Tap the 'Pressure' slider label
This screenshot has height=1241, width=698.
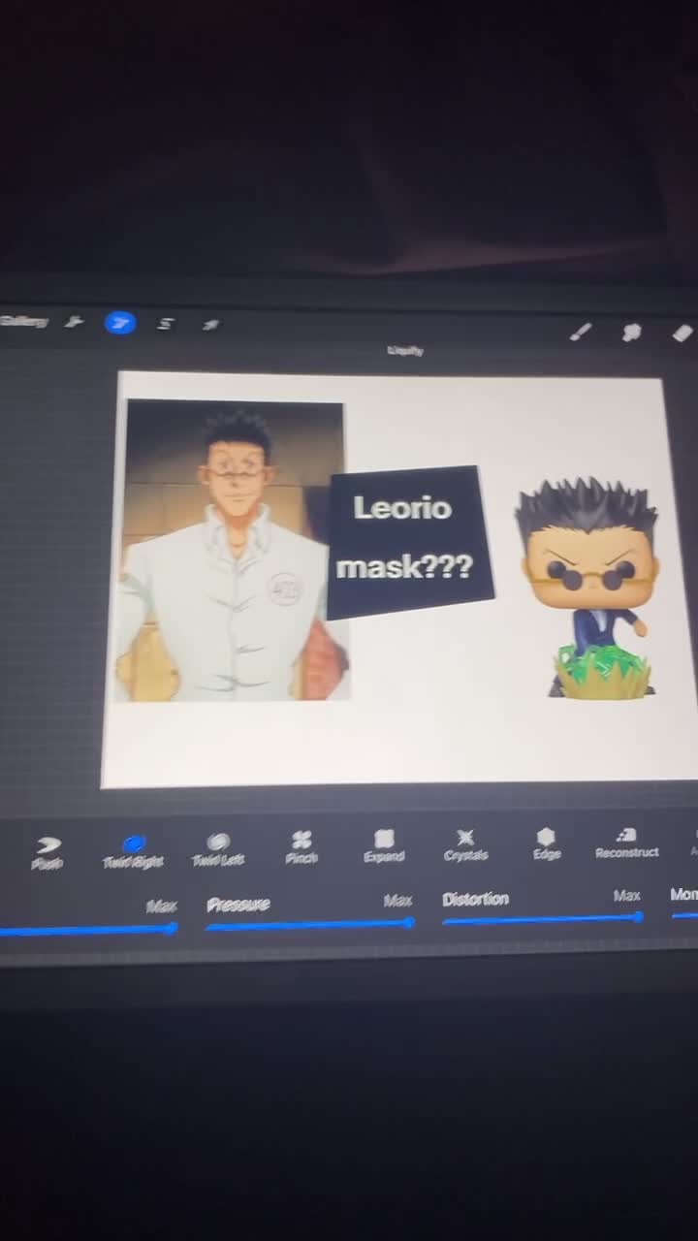[238, 905]
